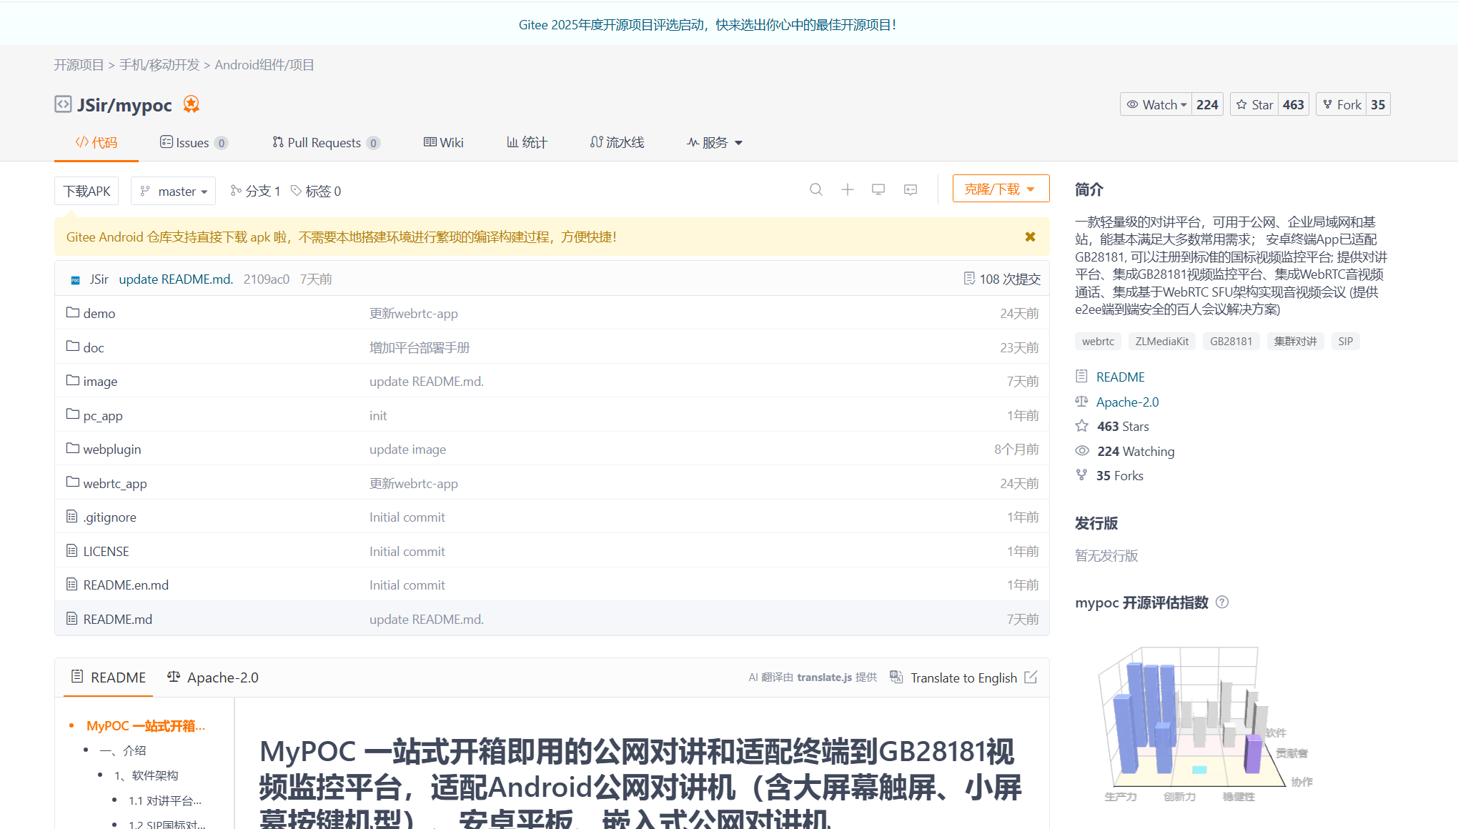Open the repository in Web IDE monitor icon
Viewport: 1458px width, 829px height.
pyautogui.click(x=878, y=189)
